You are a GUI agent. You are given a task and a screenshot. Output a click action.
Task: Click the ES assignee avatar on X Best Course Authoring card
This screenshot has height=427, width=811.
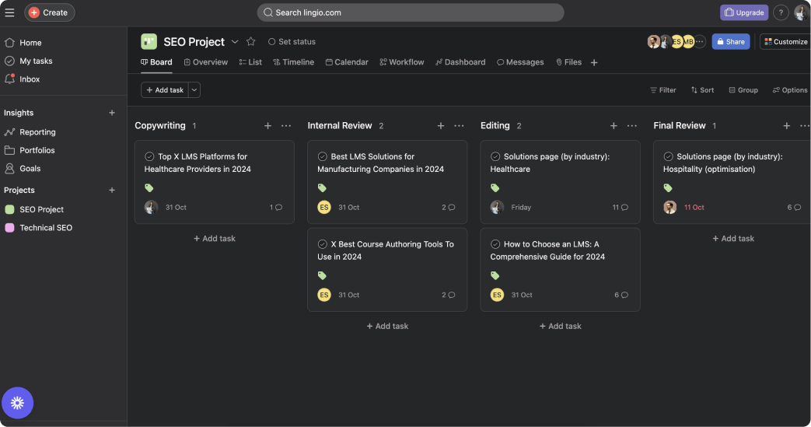pyautogui.click(x=324, y=295)
